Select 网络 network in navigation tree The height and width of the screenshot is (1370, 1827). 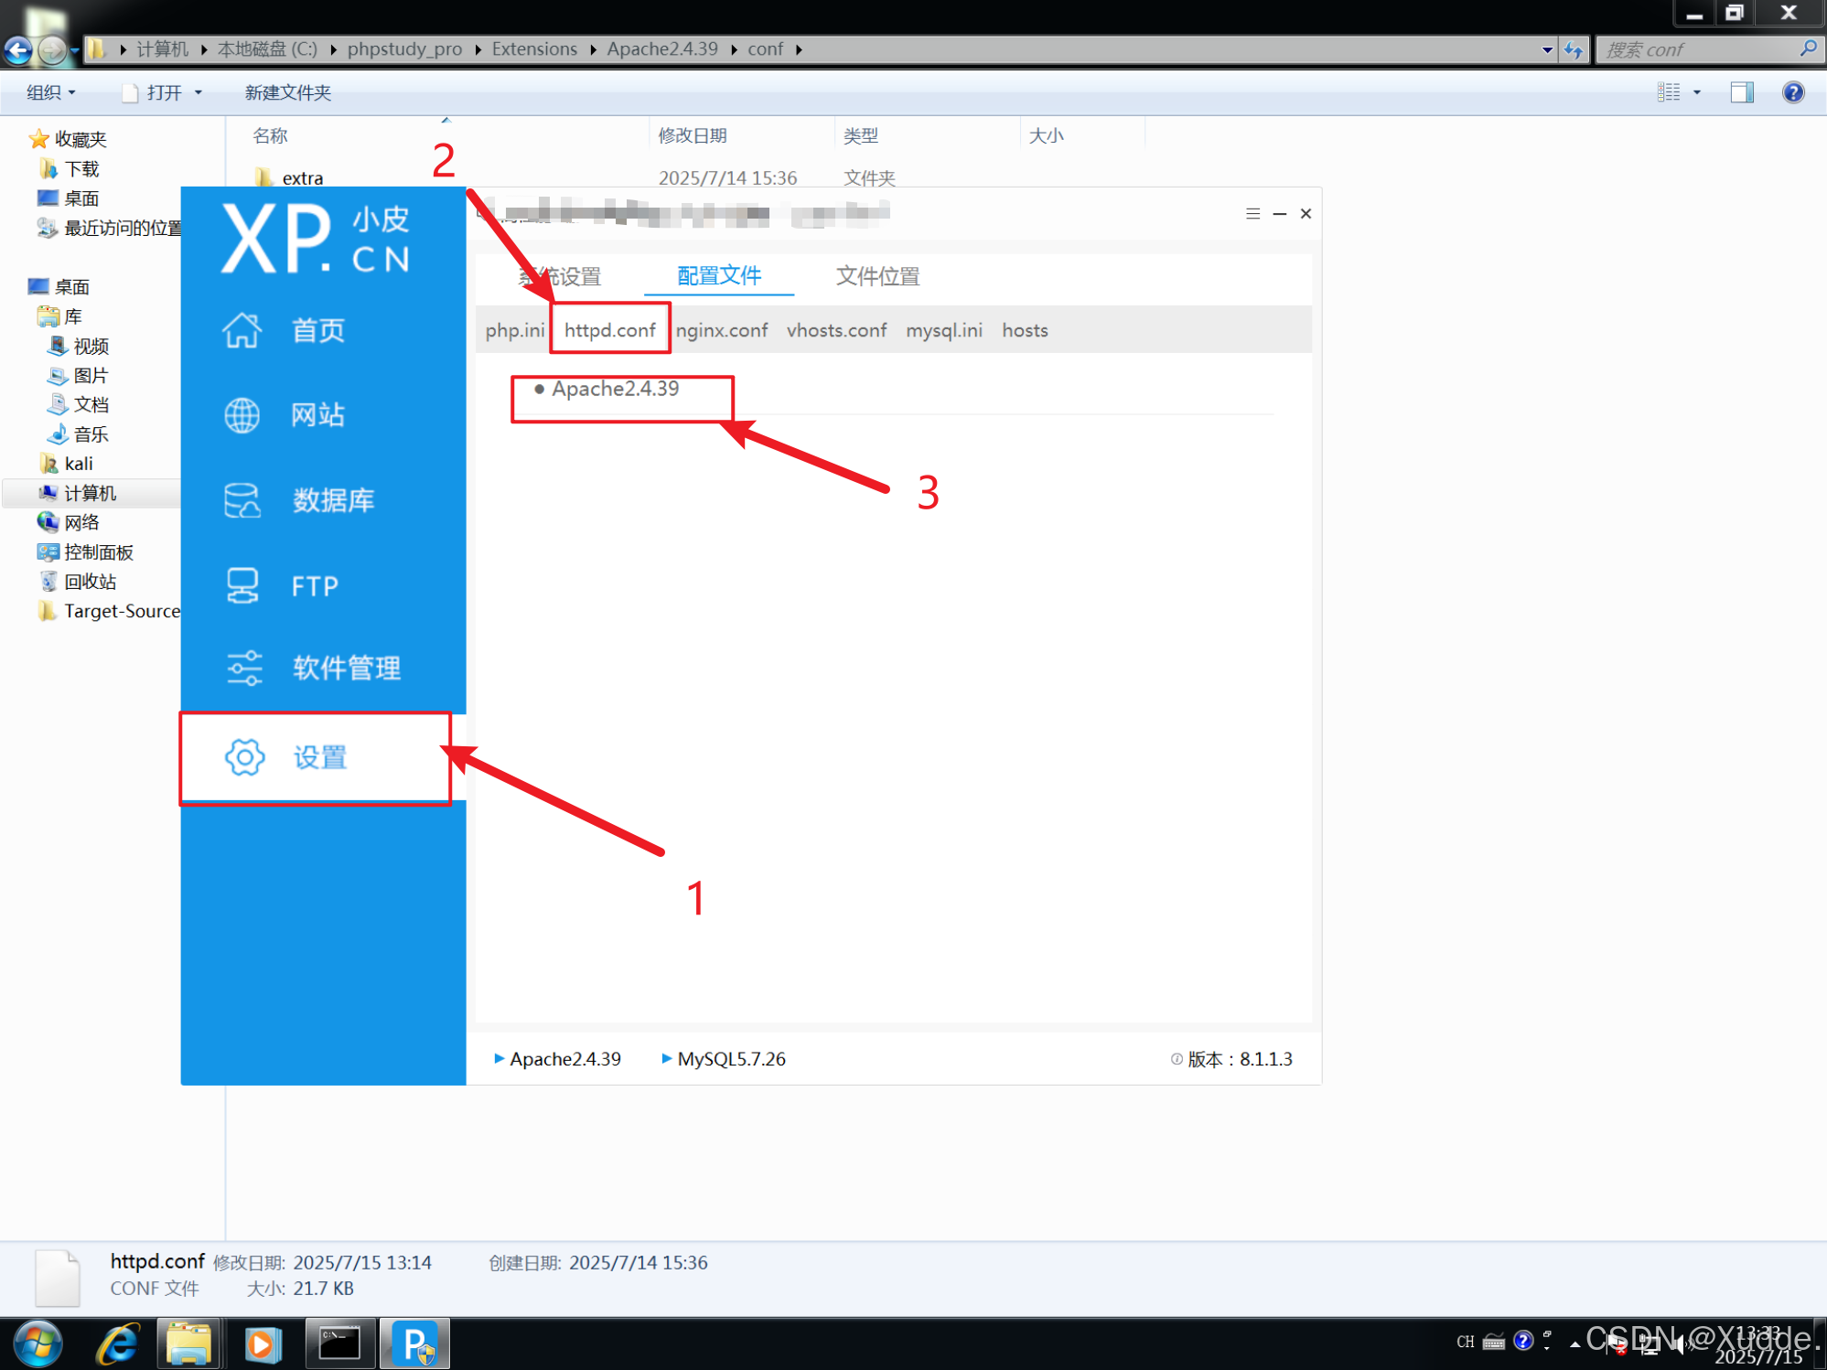click(x=69, y=522)
